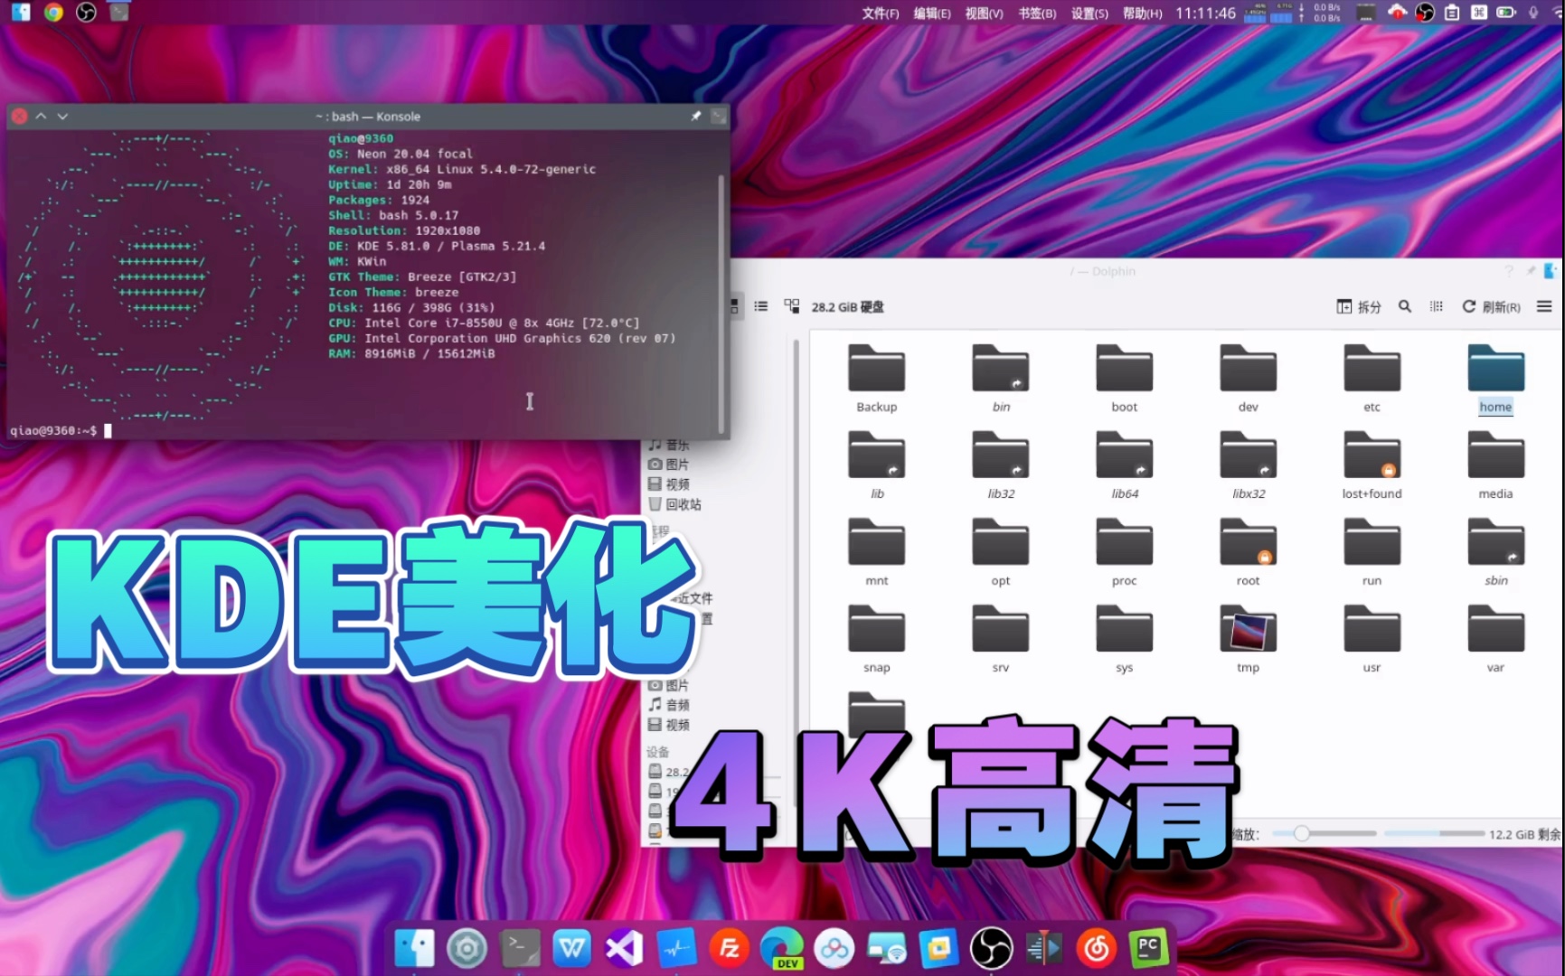Viewport: 1565px width, 976px height.
Task: Click the 12.2 GiB 剩余 free space text
Action: (x=1524, y=834)
